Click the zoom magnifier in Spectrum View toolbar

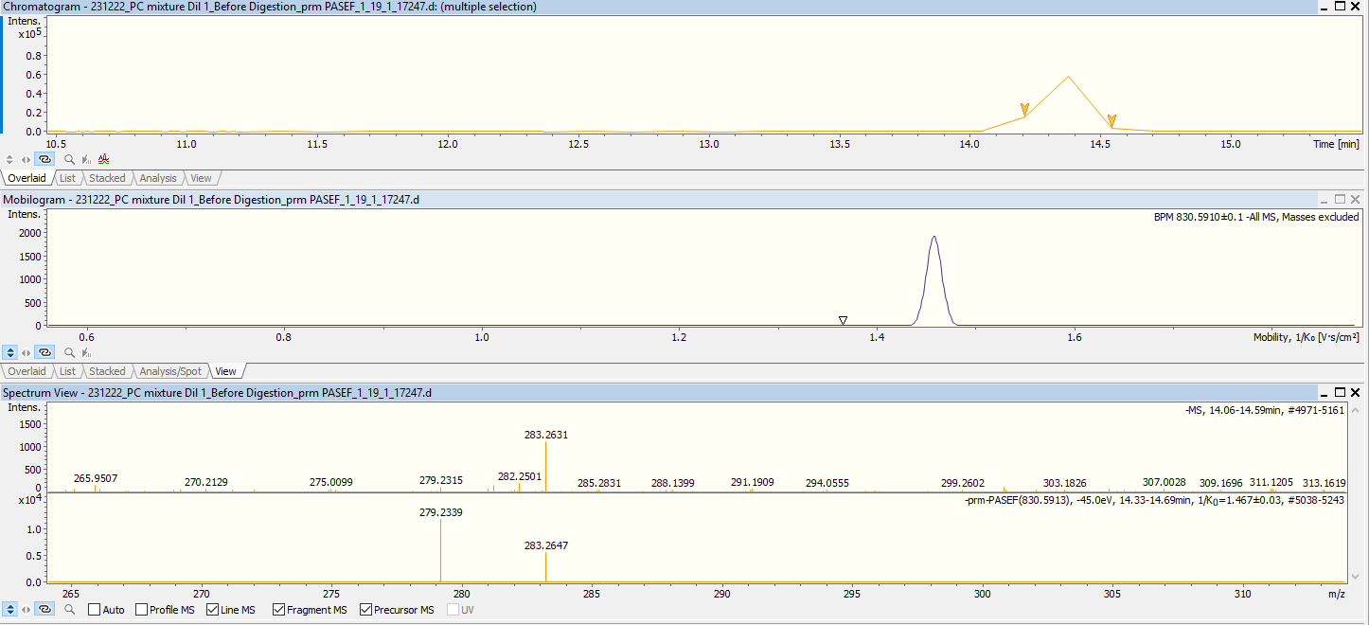coord(69,610)
